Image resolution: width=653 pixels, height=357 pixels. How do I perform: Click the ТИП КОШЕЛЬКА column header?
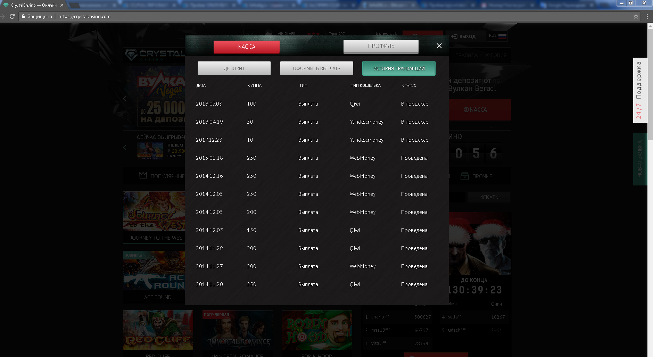[x=366, y=85]
